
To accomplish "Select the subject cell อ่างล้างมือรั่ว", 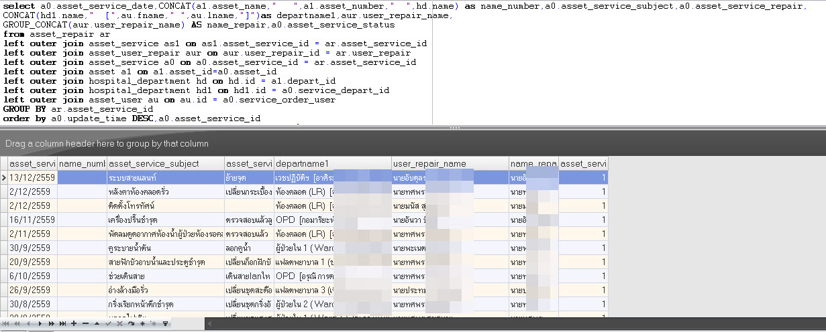I will pyautogui.click(x=166, y=290).
